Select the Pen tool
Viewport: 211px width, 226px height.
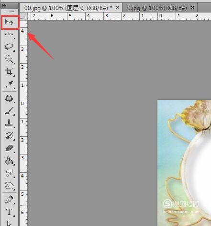coord(9,200)
